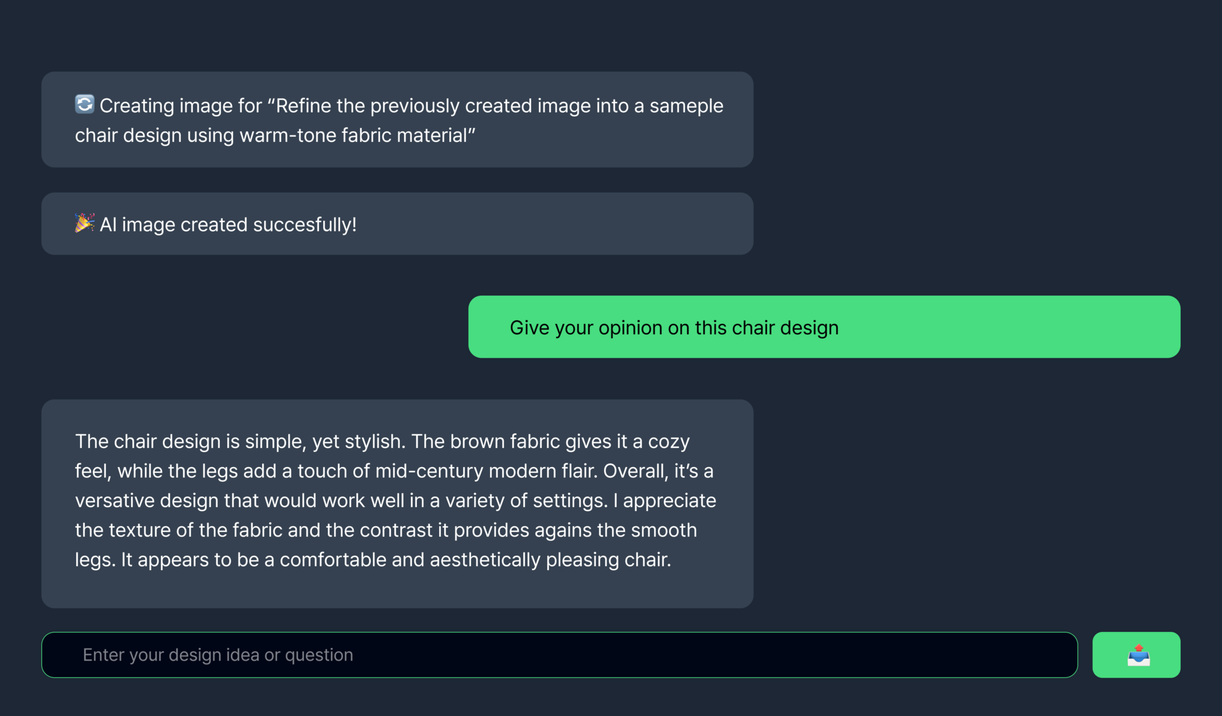The image size is (1222, 716).
Task: Click the word "sameple" in the first message
Action: (x=686, y=106)
